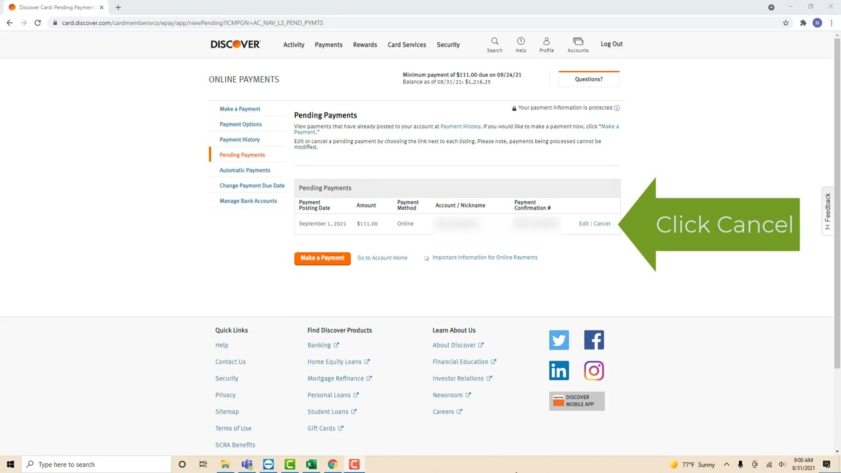Open the Search magnifier icon
841x473 pixels.
click(495, 41)
